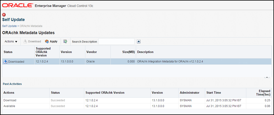Viewport: 274px width, 115px height.
Task: Click the Past Activities heading
Action: click(12, 84)
